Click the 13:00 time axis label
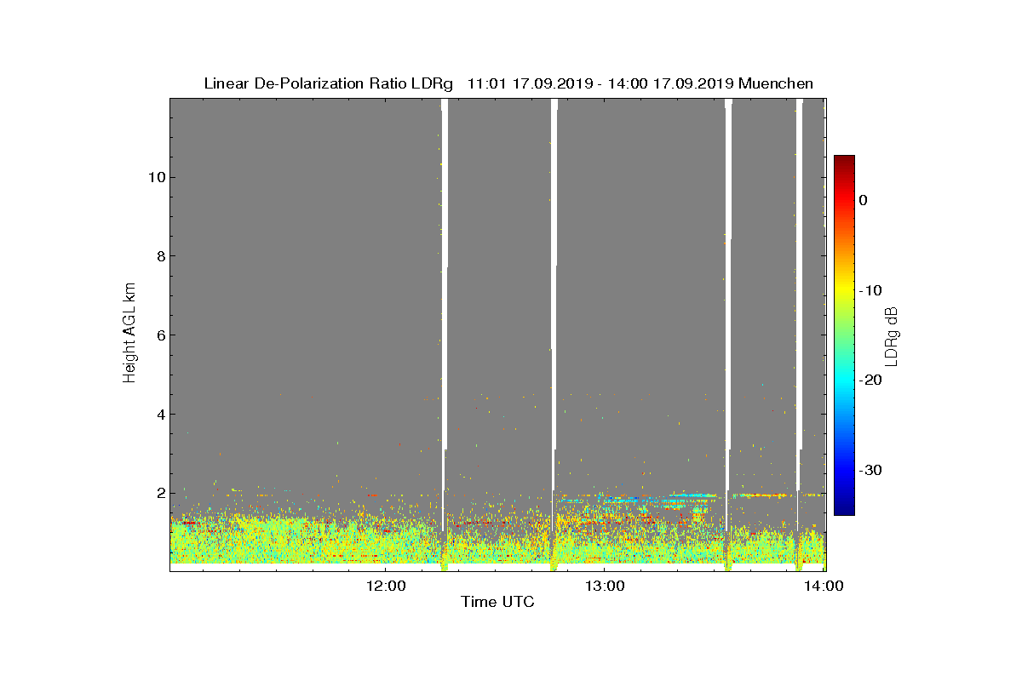This screenshot has height=681, width=1022. [604, 586]
